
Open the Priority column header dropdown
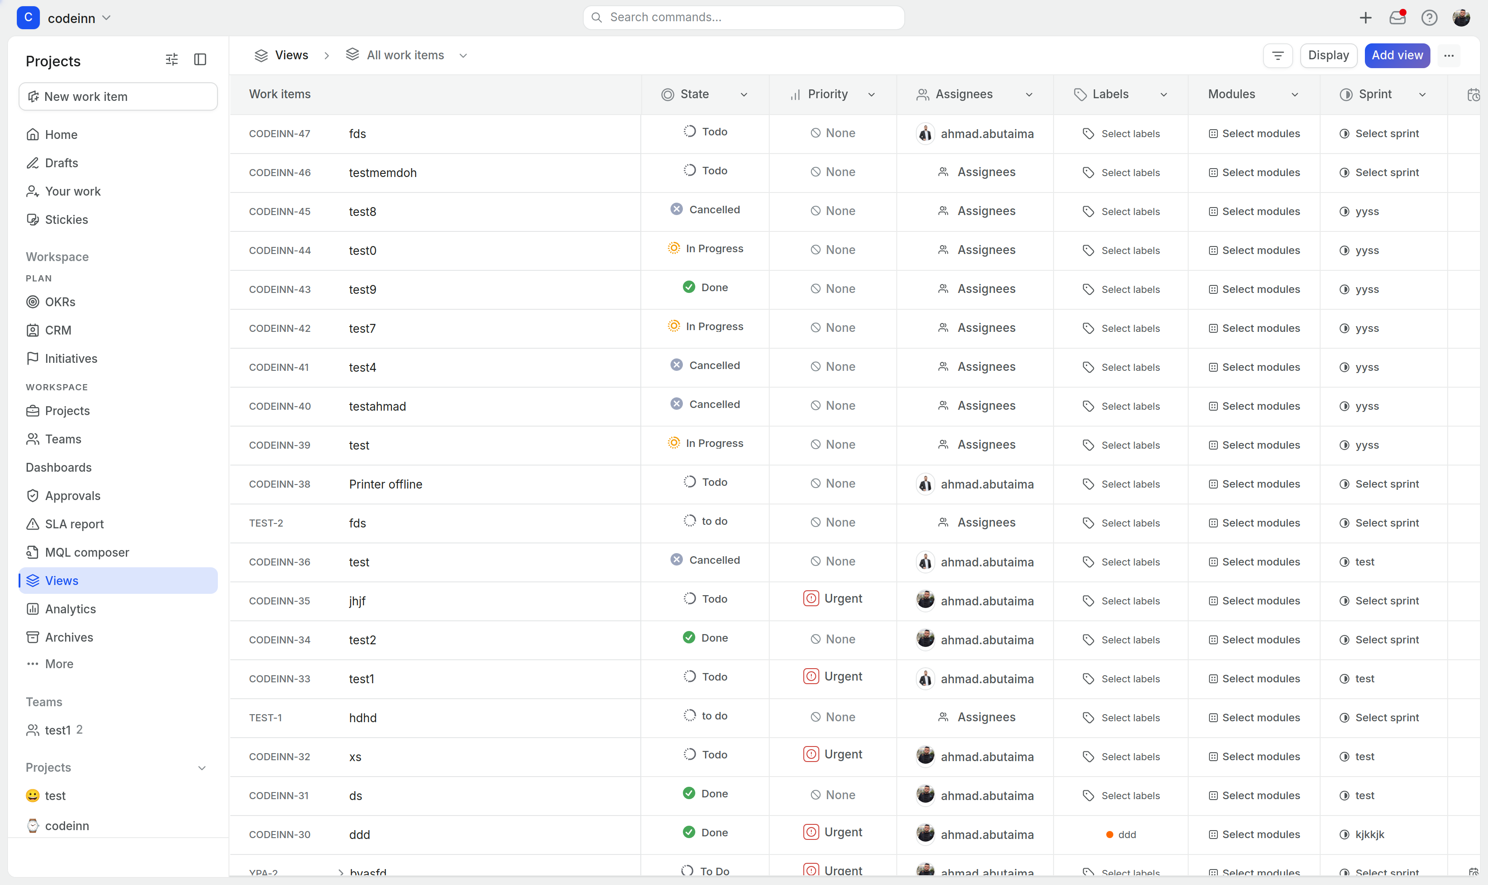pyautogui.click(x=872, y=94)
